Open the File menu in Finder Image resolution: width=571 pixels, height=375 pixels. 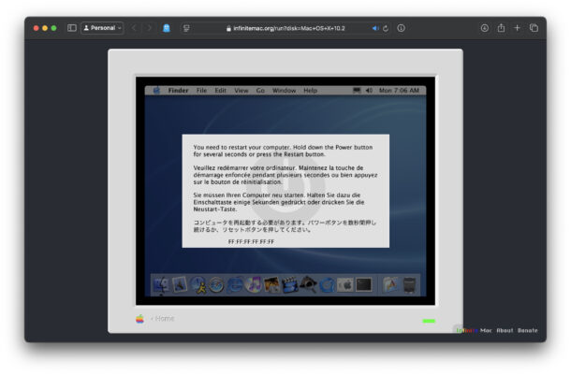201,91
